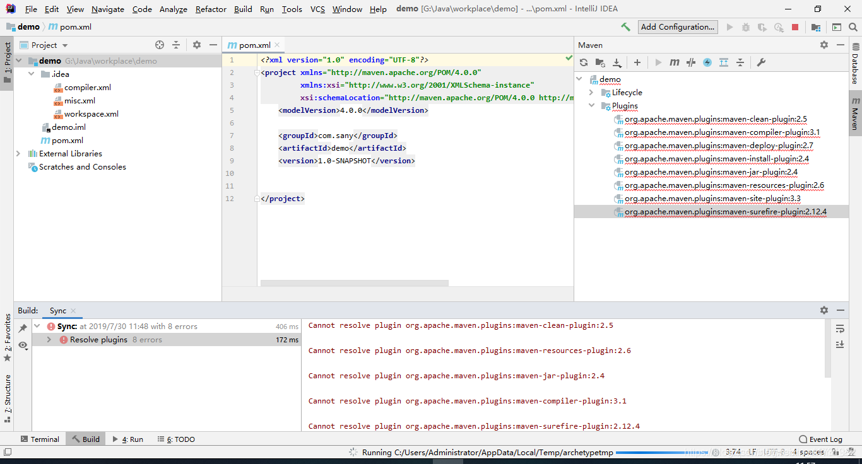Select workspace.xml in the project tree
The image size is (862, 464).
[x=91, y=114]
